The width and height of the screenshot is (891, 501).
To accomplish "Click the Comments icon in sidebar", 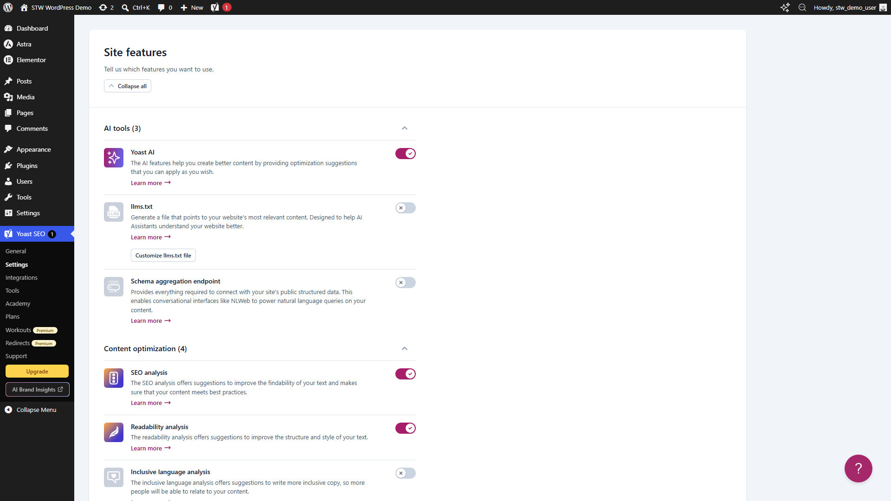I will click(8, 128).
